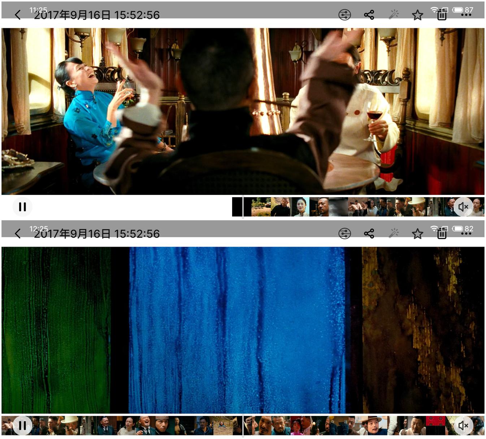Viewport: 486px width, 439px height.
Task: Delete the video on the 11:25 screen
Action: coord(442,15)
